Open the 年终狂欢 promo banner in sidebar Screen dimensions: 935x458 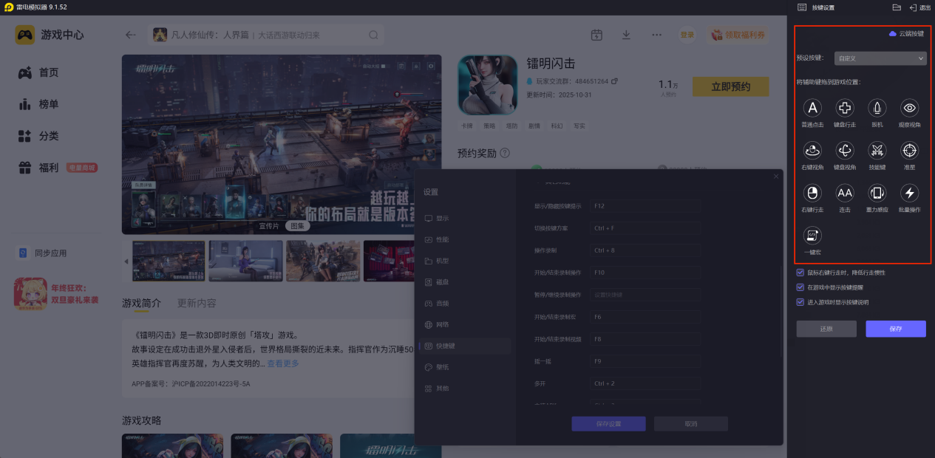tap(56, 294)
